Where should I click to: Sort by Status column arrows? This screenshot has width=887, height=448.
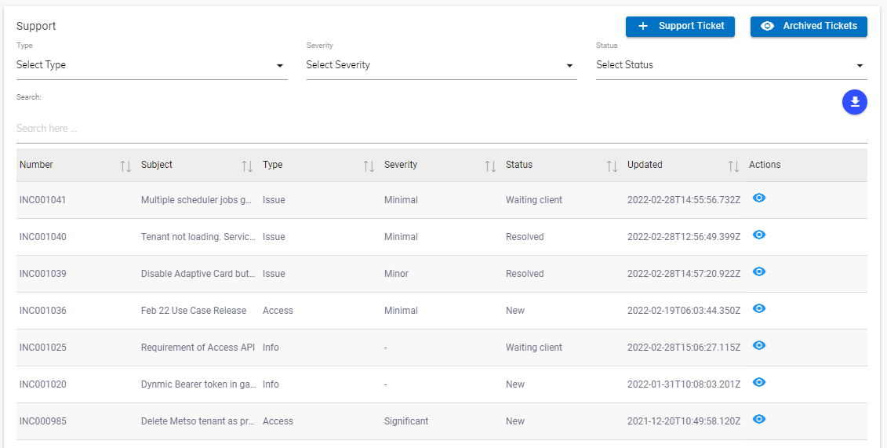point(612,166)
